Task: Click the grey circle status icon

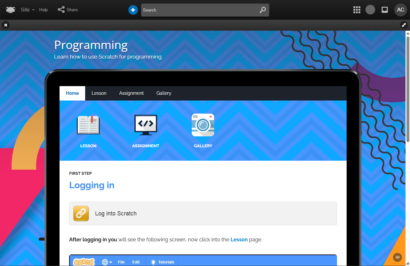Action: [370, 10]
